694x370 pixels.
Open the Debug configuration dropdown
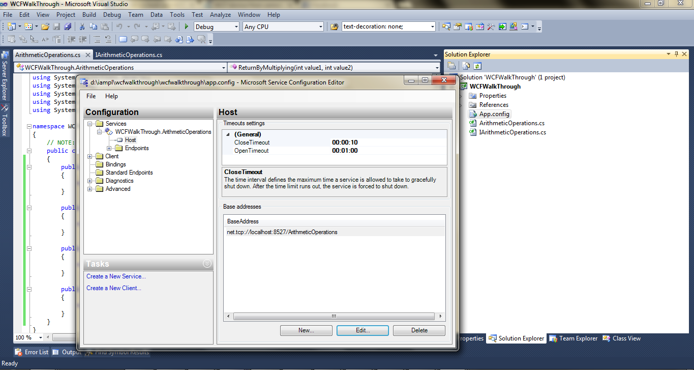click(x=235, y=26)
